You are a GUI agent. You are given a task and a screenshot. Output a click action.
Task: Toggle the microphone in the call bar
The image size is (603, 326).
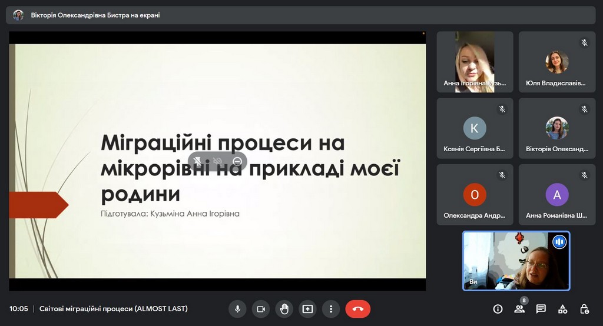[237, 309]
